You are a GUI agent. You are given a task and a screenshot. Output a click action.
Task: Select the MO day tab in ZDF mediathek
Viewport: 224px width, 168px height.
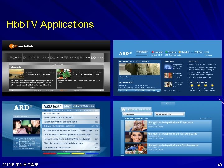16,58
